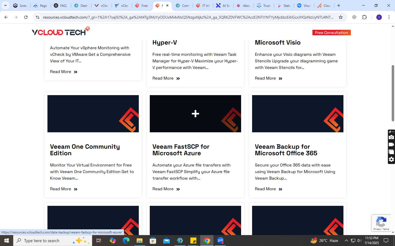
Task: Switch to the Trust tab
Action: (x=264, y=5)
